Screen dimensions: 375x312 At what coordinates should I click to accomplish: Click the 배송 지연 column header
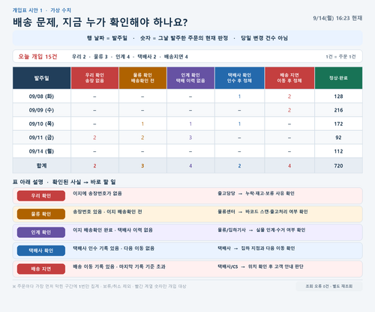point(289,78)
